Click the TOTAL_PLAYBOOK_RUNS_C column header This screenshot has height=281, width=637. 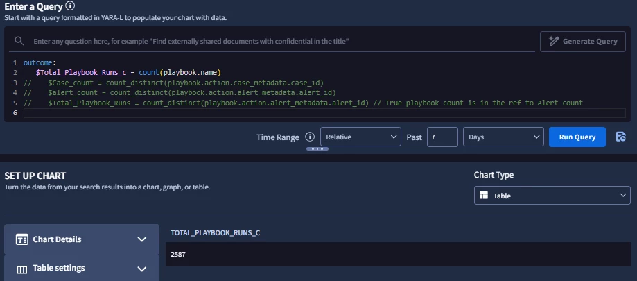216,232
